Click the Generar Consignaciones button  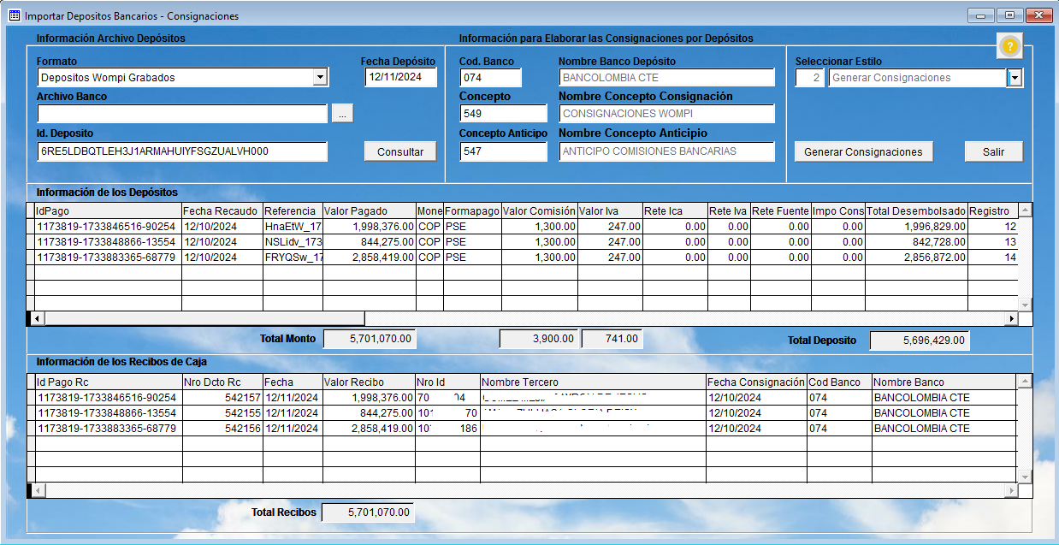click(864, 151)
